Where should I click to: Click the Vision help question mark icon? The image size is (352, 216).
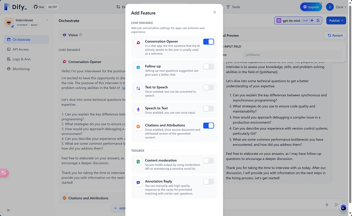point(80,35)
